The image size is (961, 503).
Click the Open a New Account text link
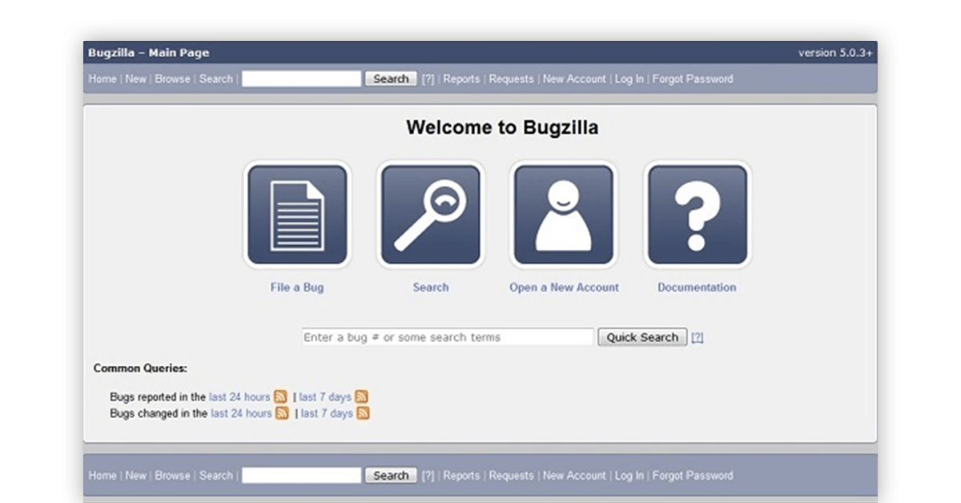565,288
